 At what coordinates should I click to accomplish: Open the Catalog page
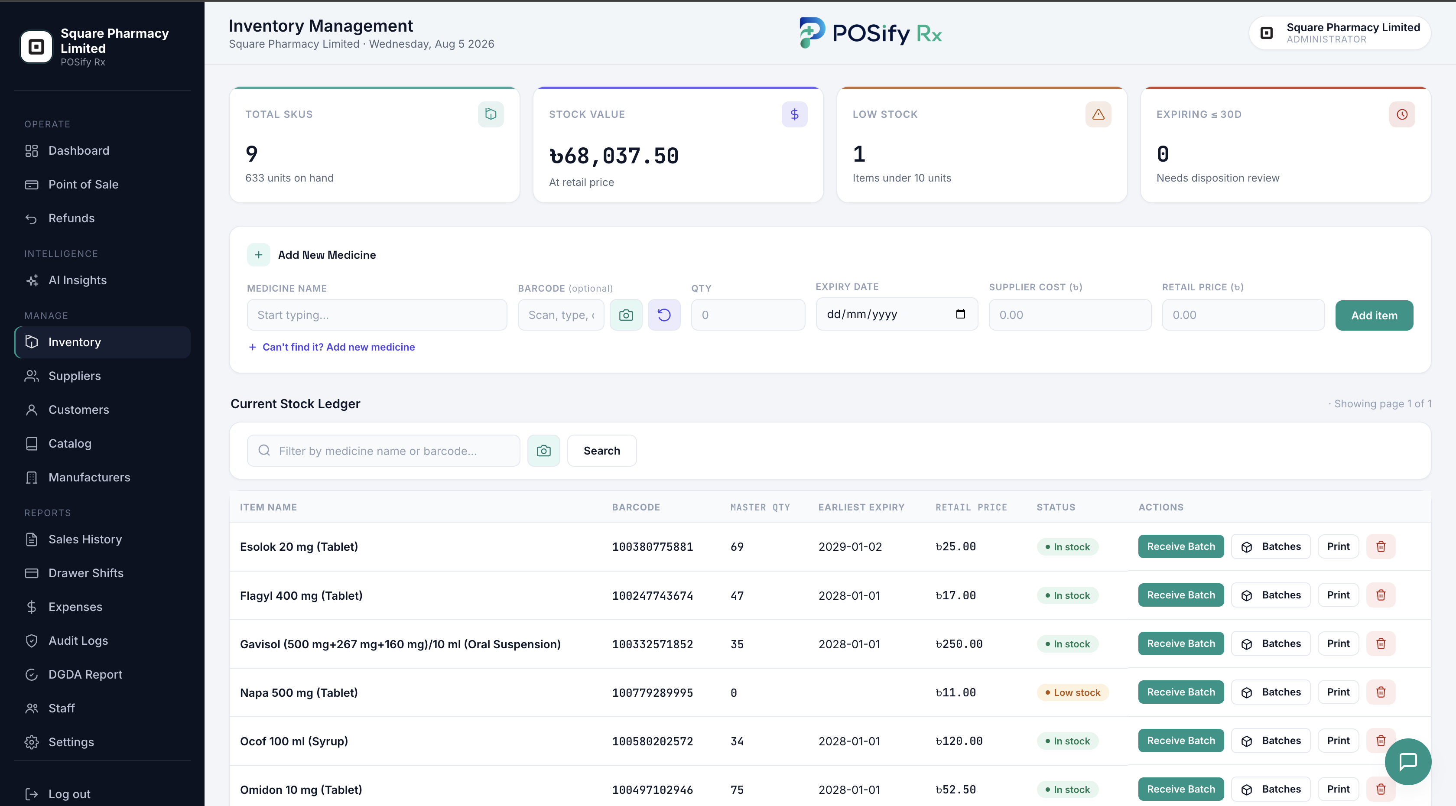pos(102,444)
